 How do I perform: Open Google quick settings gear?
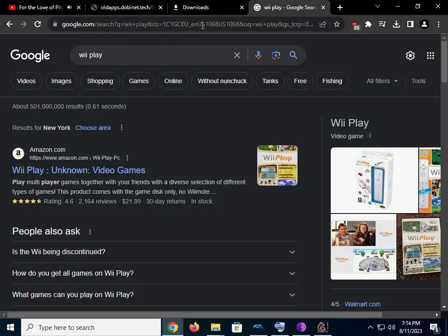(x=410, y=56)
